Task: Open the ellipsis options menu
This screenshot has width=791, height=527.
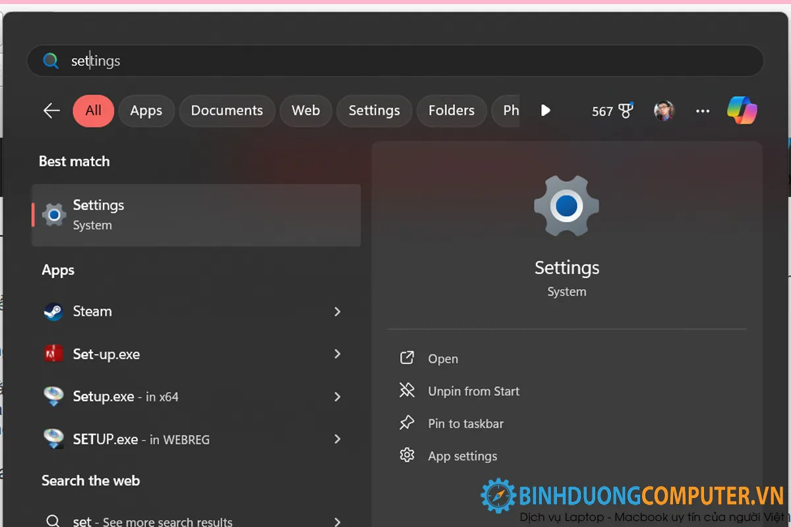Action: [x=702, y=111]
